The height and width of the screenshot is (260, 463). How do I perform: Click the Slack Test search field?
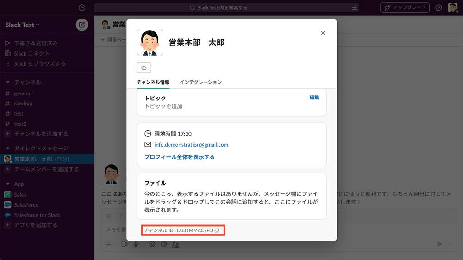[x=226, y=8]
